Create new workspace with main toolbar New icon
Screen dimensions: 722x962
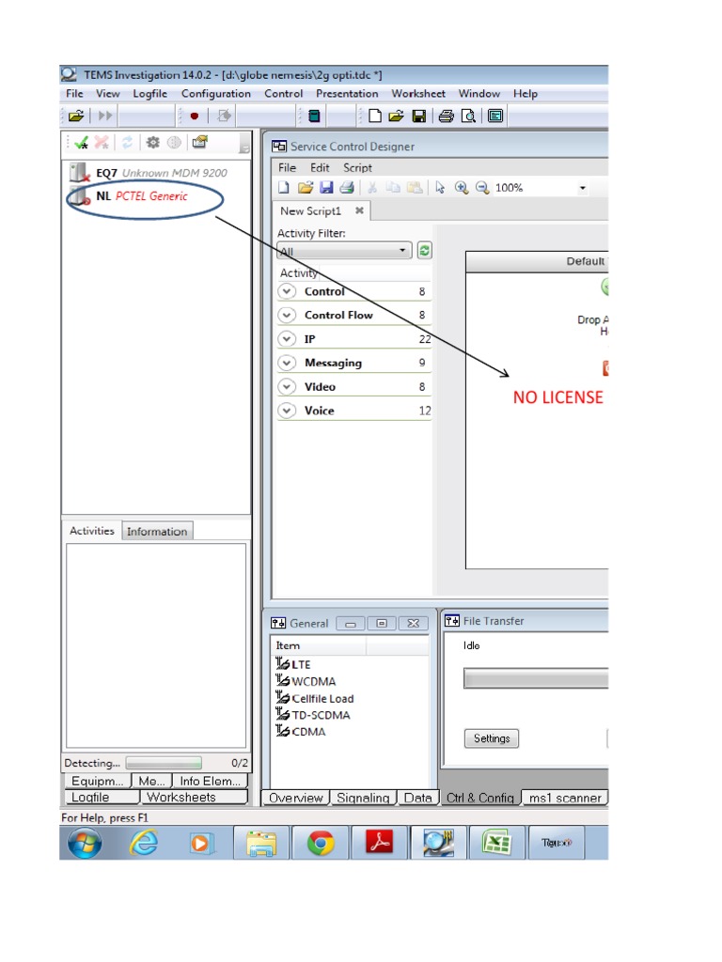[x=374, y=116]
